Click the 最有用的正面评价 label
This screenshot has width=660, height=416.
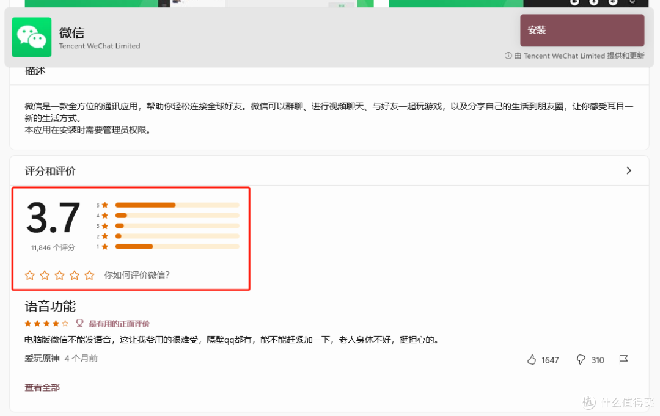click(x=119, y=324)
